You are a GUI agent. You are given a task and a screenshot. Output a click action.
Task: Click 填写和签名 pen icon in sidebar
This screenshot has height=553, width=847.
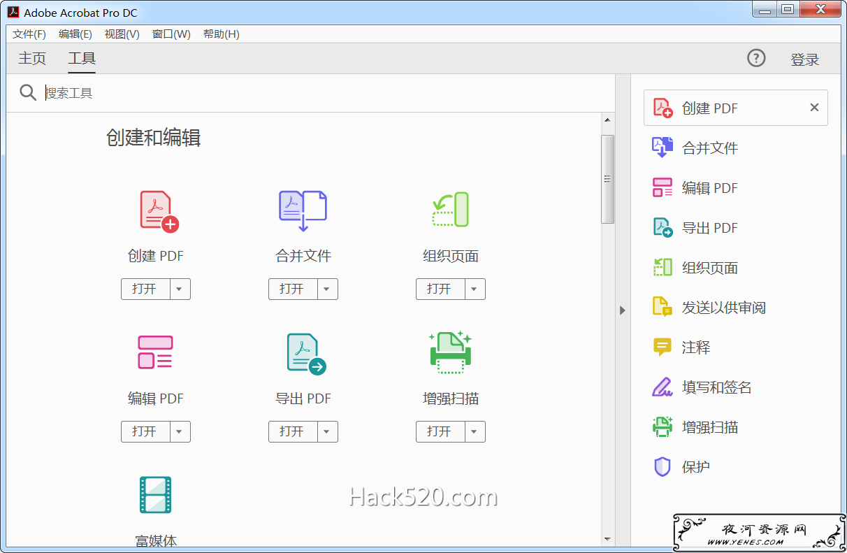663,387
